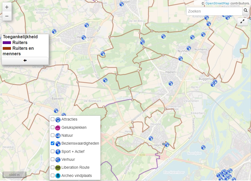
Task: Click the Ruiters purple color swatch
Action: (7, 43)
